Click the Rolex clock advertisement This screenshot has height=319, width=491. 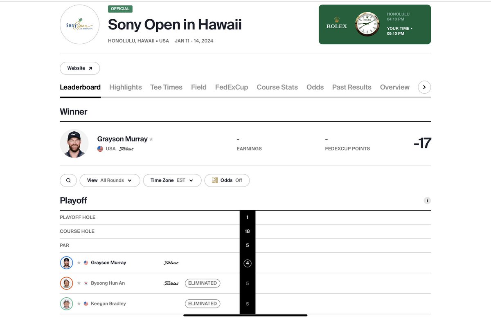375,25
